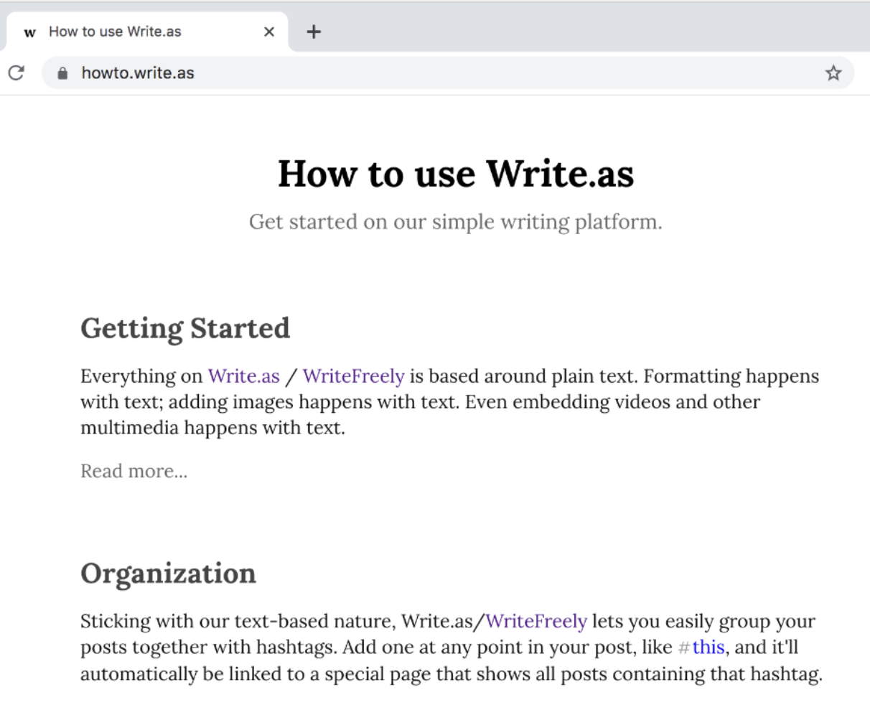Click the #this hashtag link

702,647
